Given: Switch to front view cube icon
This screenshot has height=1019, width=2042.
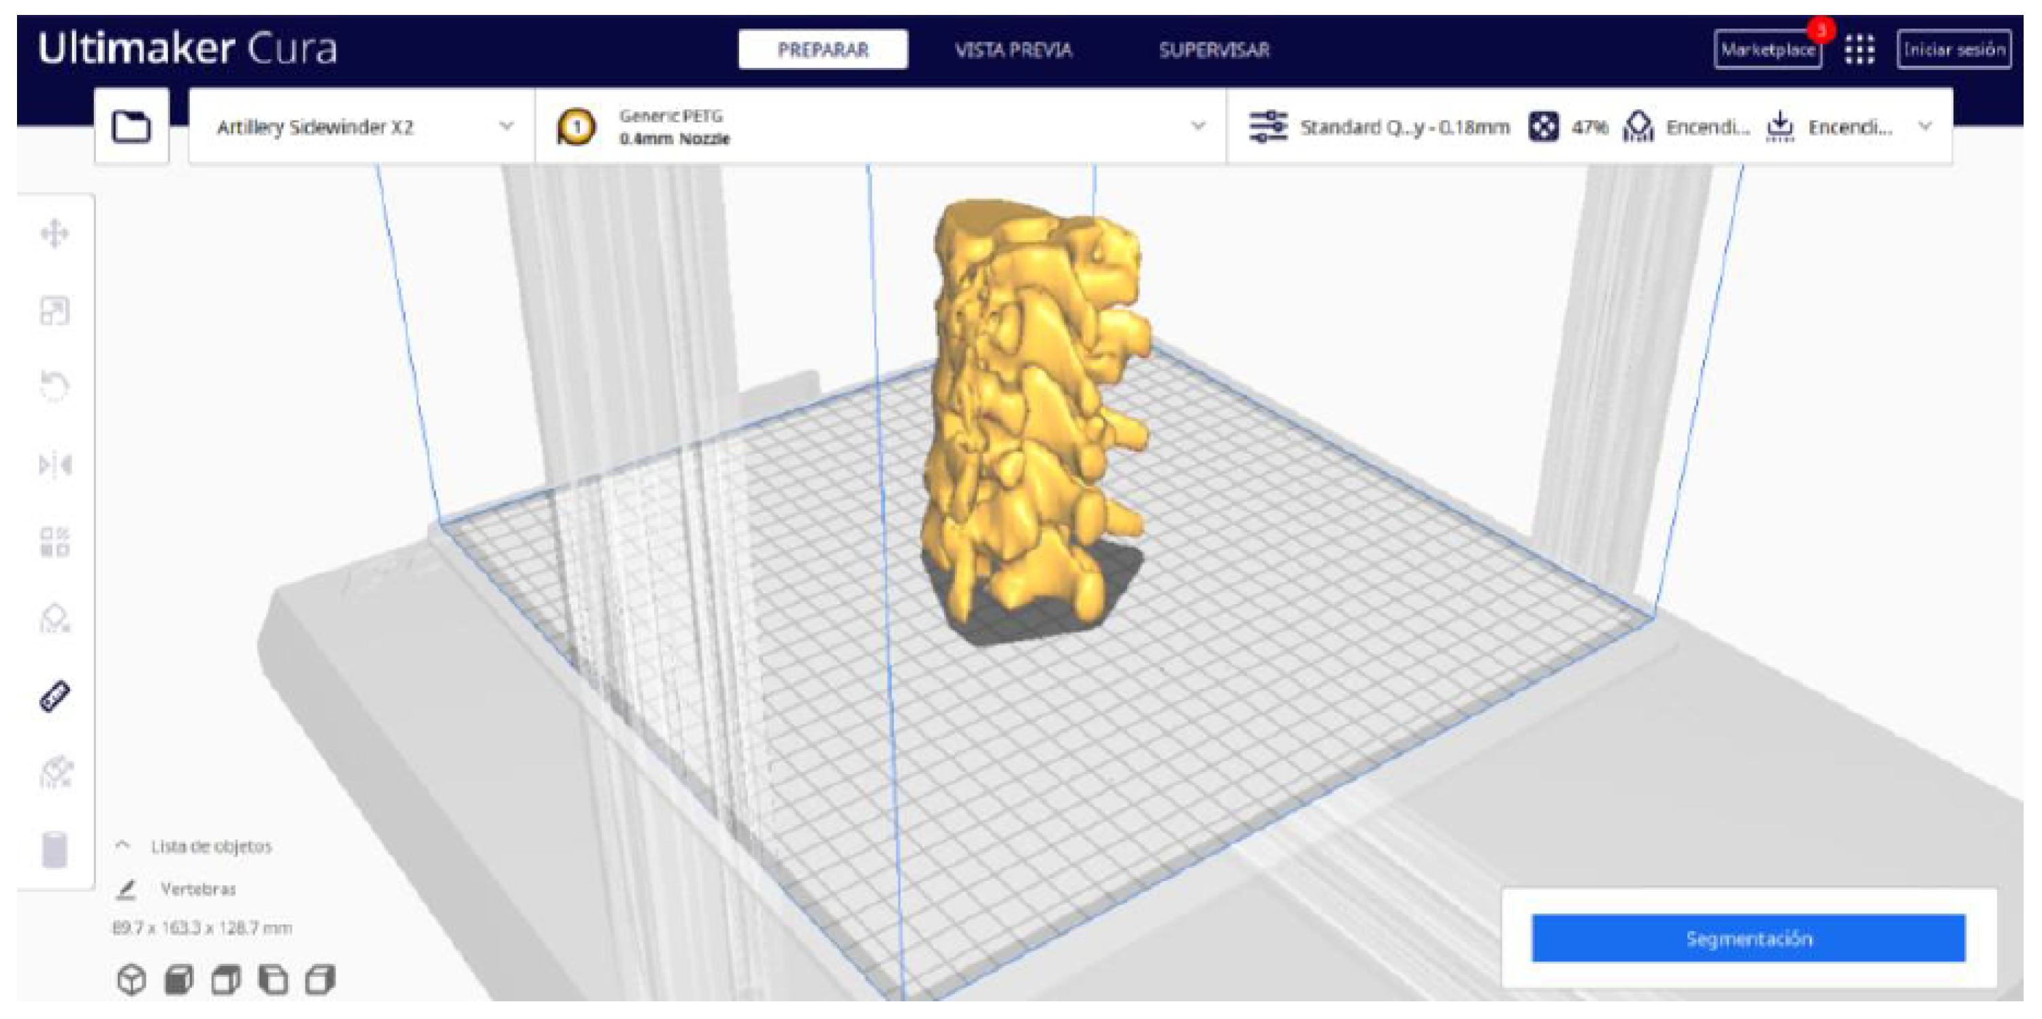Looking at the screenshot, I should tap(178, 980).
